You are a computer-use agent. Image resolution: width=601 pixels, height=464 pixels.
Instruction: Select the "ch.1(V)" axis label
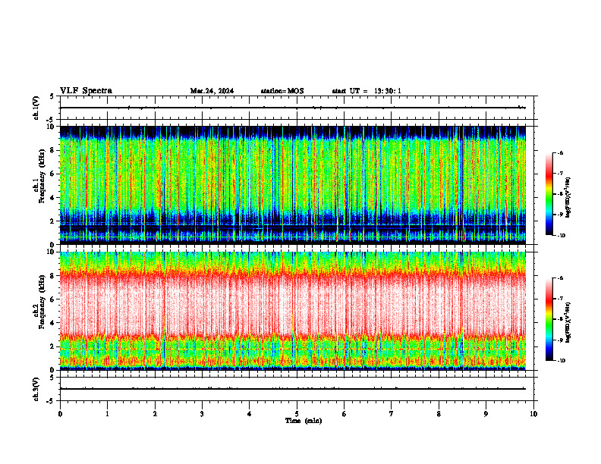pos(36,108)
